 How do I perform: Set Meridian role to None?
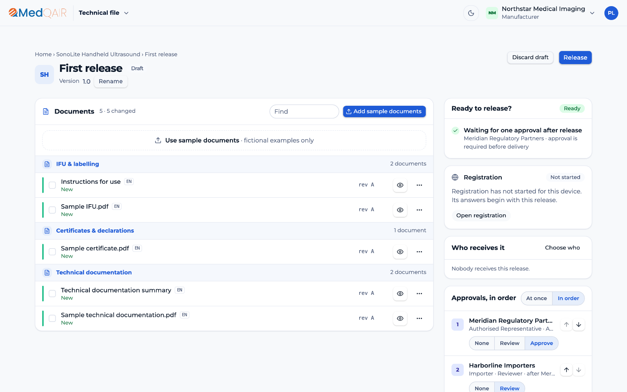click(482, 343)
